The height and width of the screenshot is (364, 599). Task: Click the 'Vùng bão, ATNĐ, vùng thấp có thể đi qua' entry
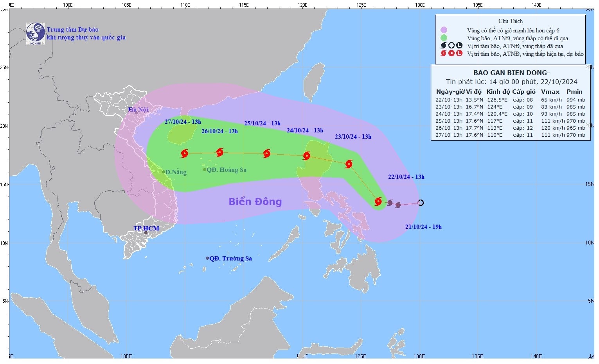click(x=517, y=38)
